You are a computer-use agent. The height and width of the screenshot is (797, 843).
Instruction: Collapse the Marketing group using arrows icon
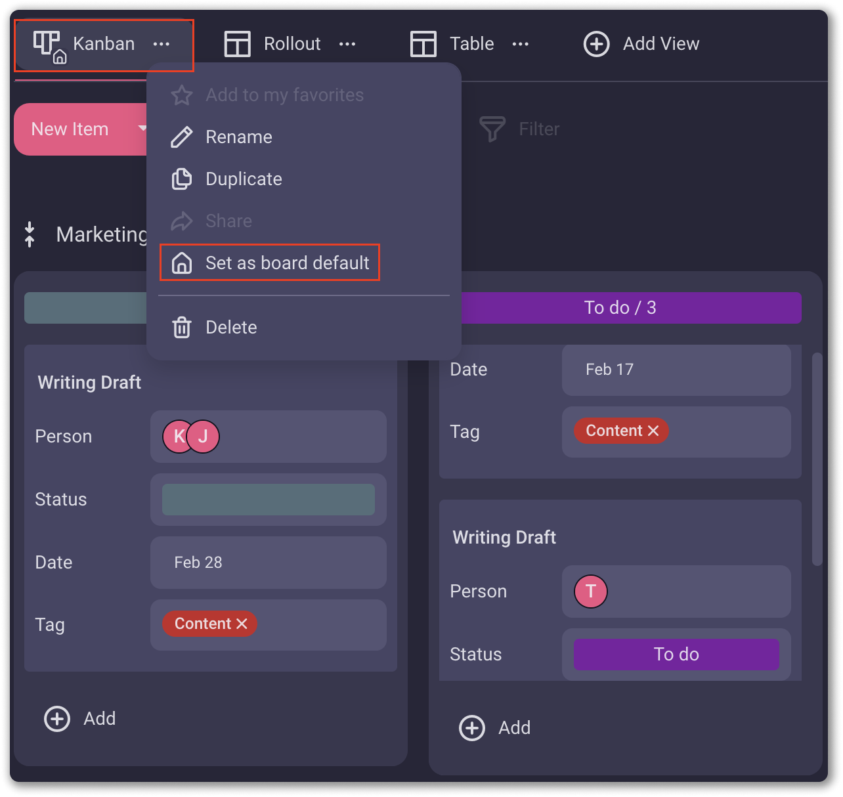point(30,234)
